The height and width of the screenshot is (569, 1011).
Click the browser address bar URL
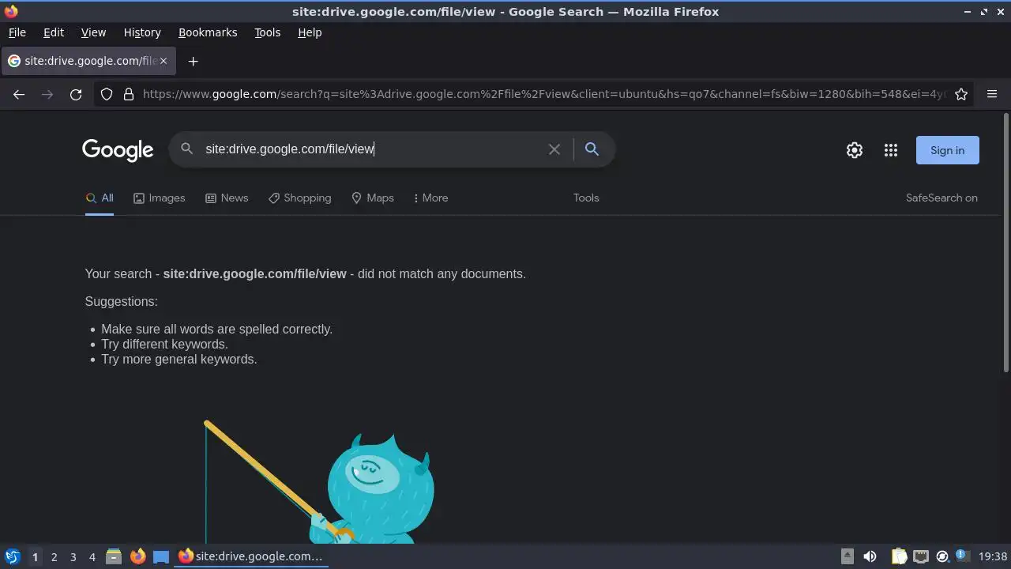[x=544, y=94]
